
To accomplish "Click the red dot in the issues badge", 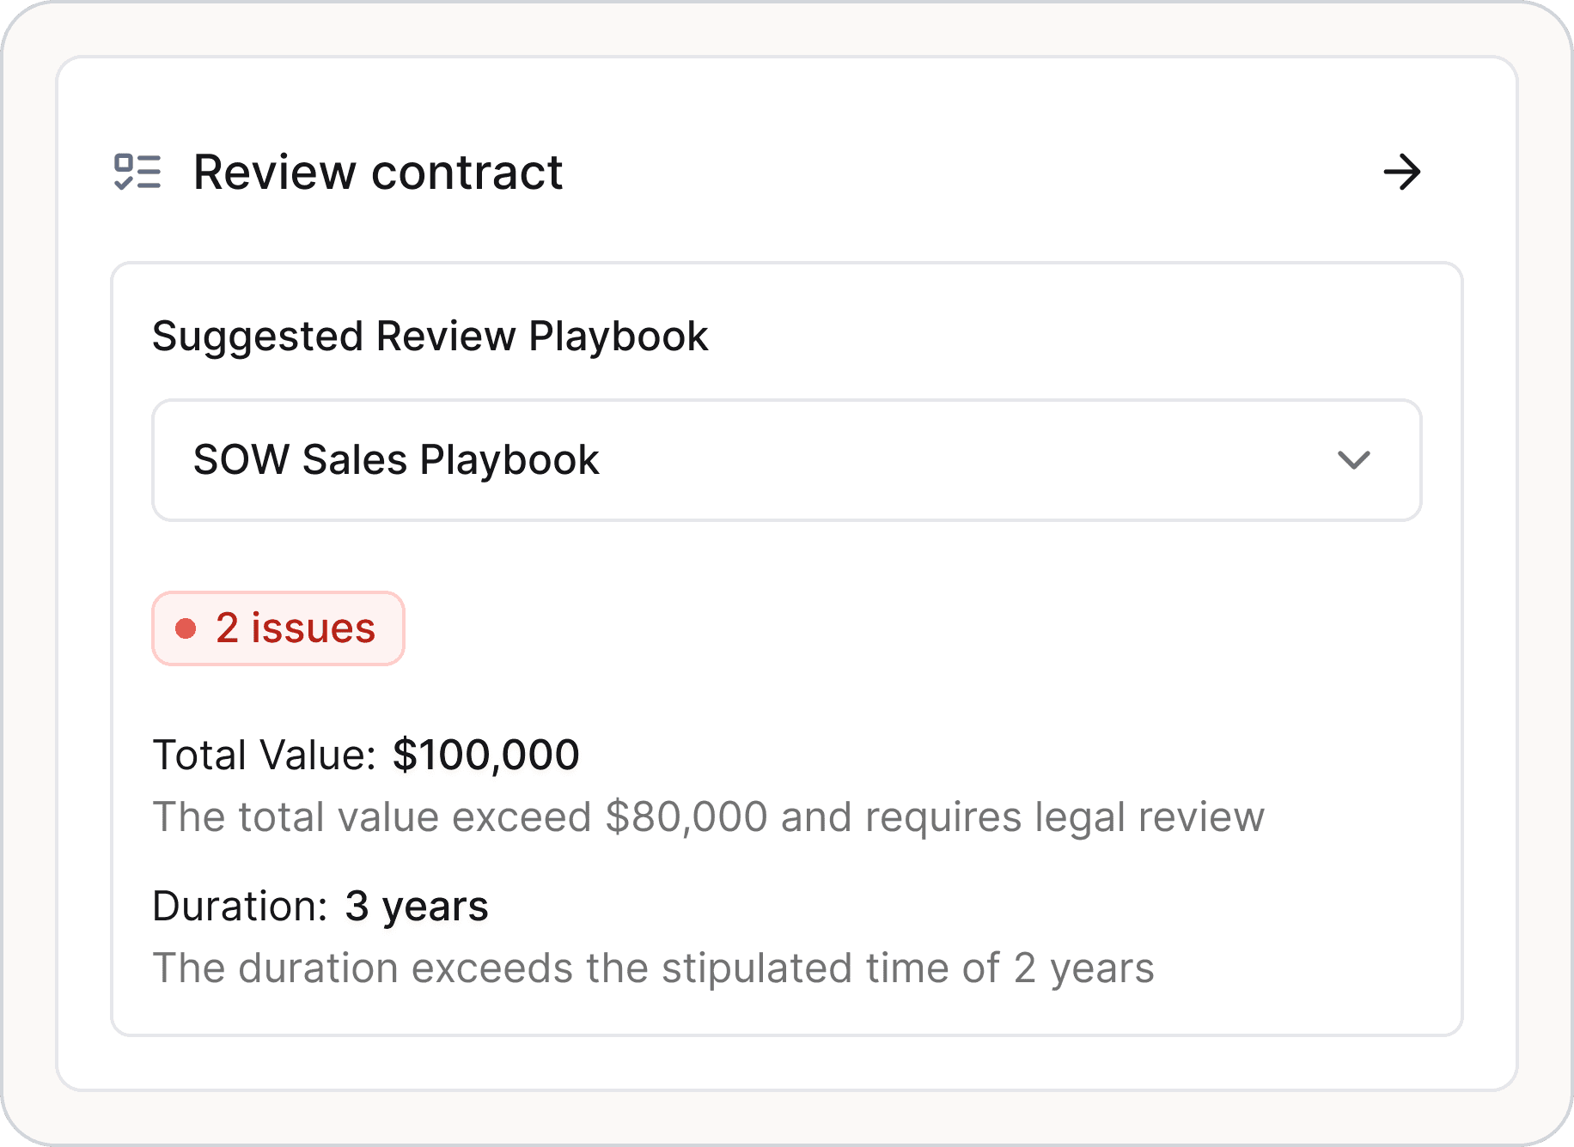I will (x=186, y=628).
